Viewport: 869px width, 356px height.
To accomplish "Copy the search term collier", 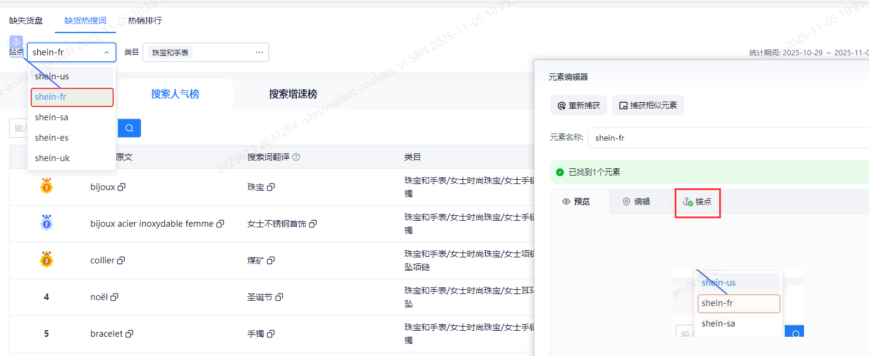I will (x=121, y=260).
